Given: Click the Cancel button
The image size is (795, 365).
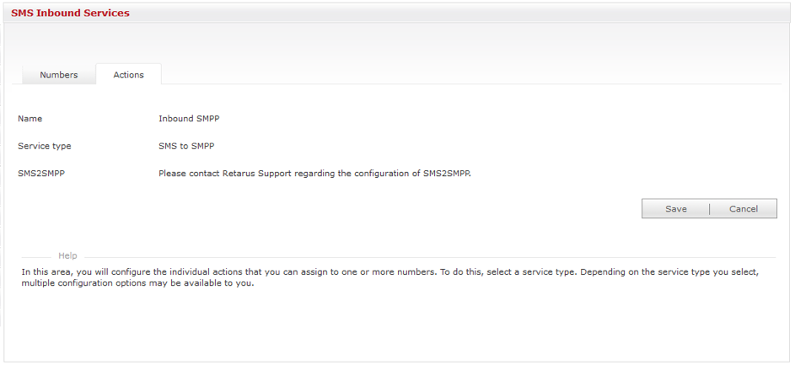Looking at the screenshot, I should click(743, 209).
